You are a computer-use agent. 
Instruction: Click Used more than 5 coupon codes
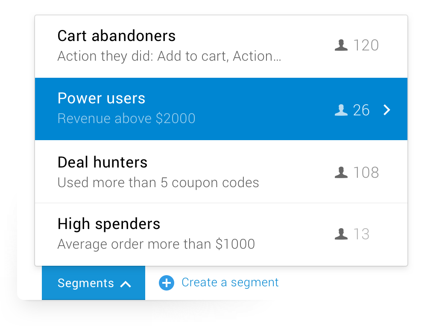tap(158, 183)
